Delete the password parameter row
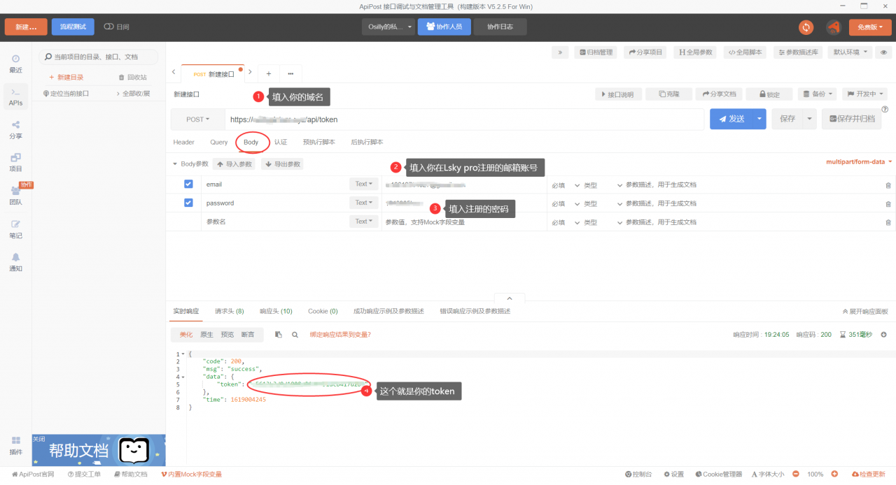This screenshot has width=896, height=485. [888, 203]
